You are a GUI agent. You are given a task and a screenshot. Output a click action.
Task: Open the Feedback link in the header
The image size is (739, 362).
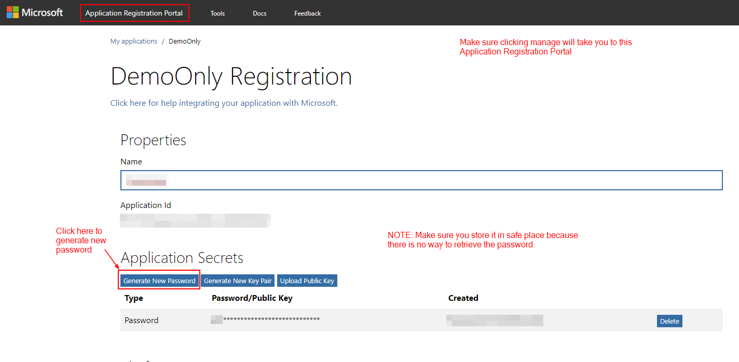click(x=307, y=13)
